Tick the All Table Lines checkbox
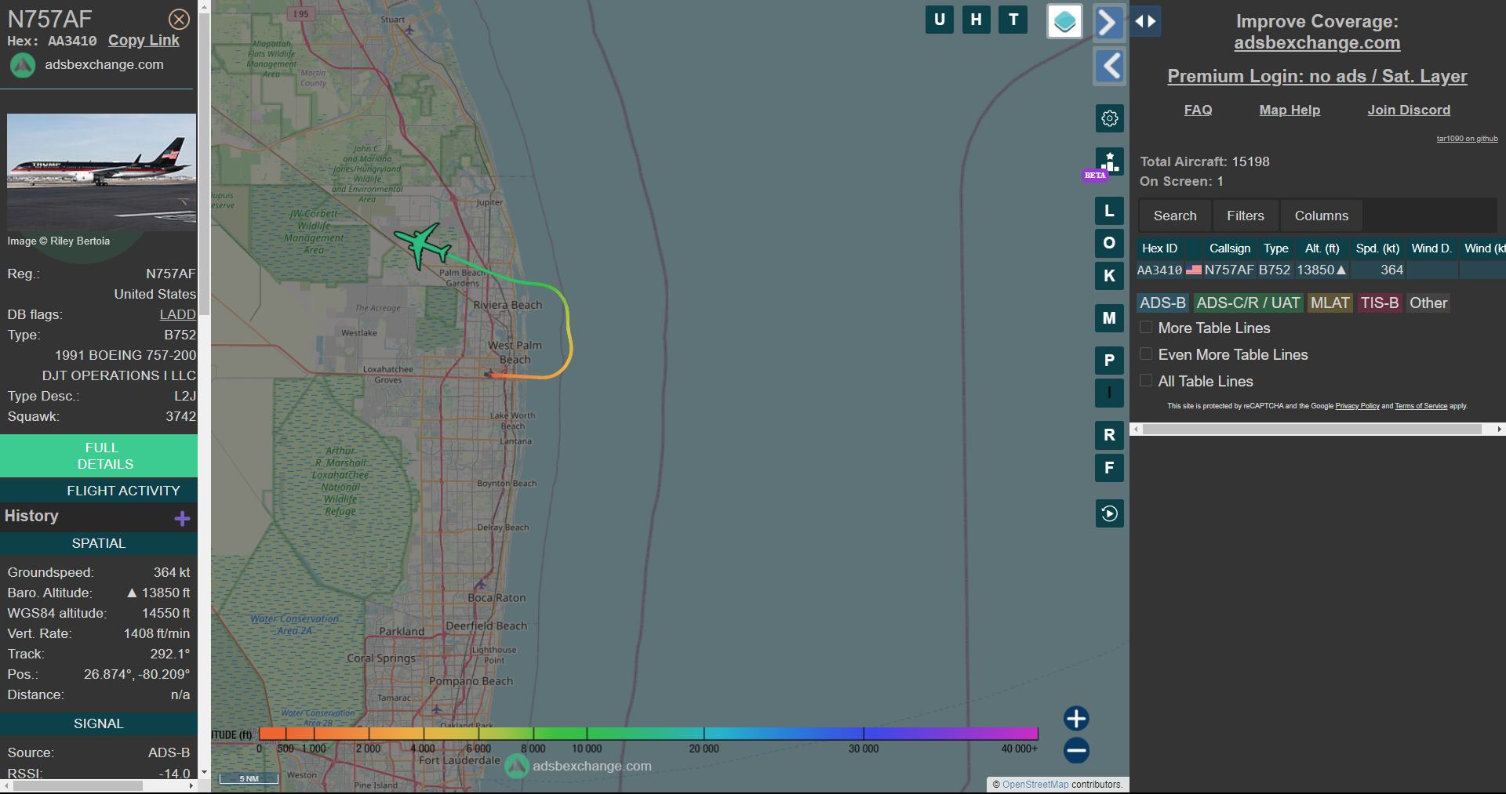 (1146, 381)
